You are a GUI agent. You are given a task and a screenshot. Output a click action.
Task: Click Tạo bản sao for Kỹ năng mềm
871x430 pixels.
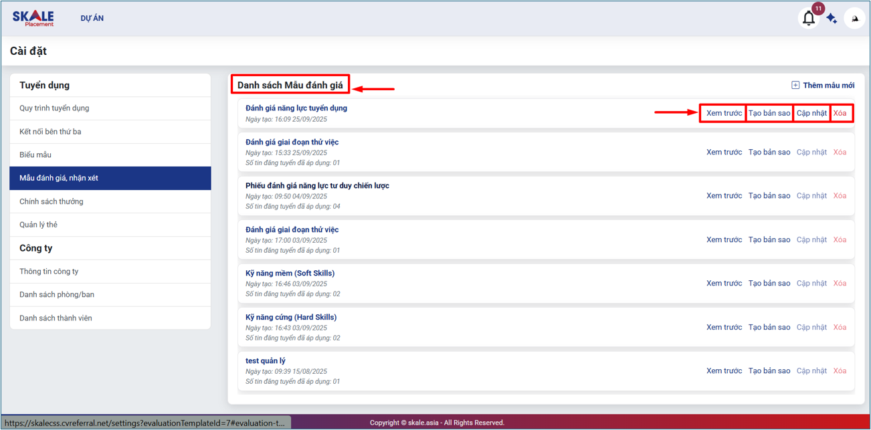click(x=769, y=284)
